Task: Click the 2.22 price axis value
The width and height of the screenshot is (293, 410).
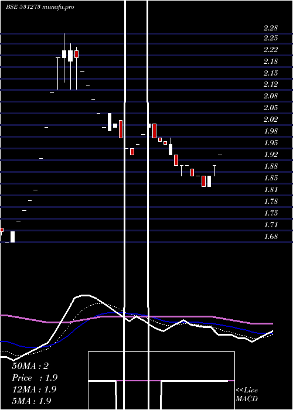Action: [x=271, y=50]
